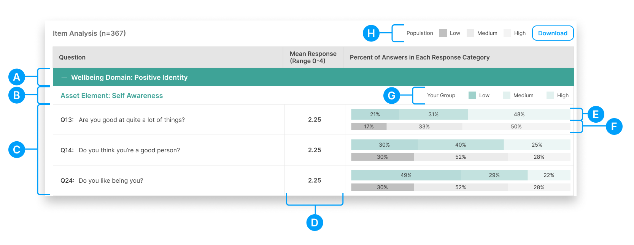Click the blue B annotation marker
634x245 pixels.
pyautogui.click(x=17, y=95)
